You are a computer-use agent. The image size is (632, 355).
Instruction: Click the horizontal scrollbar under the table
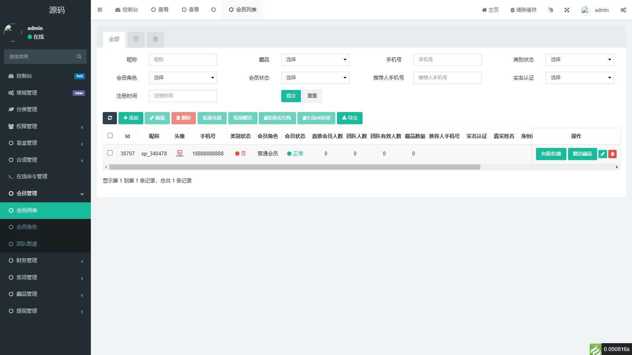tap(295, 167)
